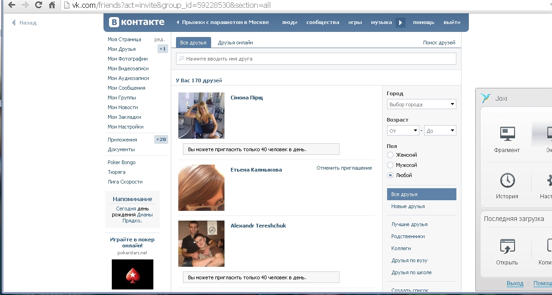Image resolution: width=552 pixels, height=295 pixels.
Task: Click Отменить приглашение for Етьена Калмыкова
Action: pos(344,168)
